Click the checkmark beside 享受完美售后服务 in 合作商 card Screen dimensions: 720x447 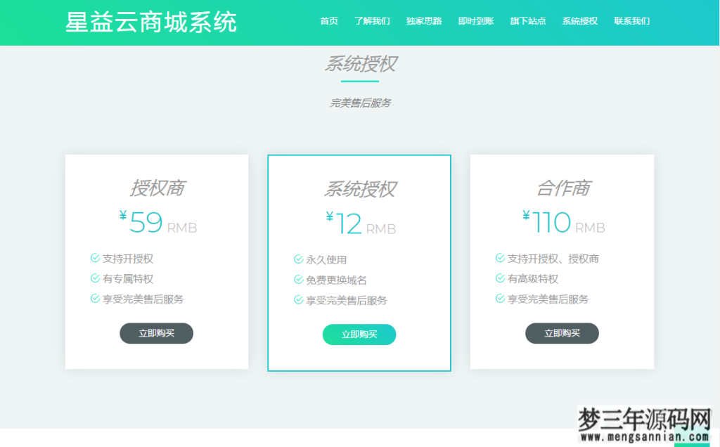[x=501, y=299]
